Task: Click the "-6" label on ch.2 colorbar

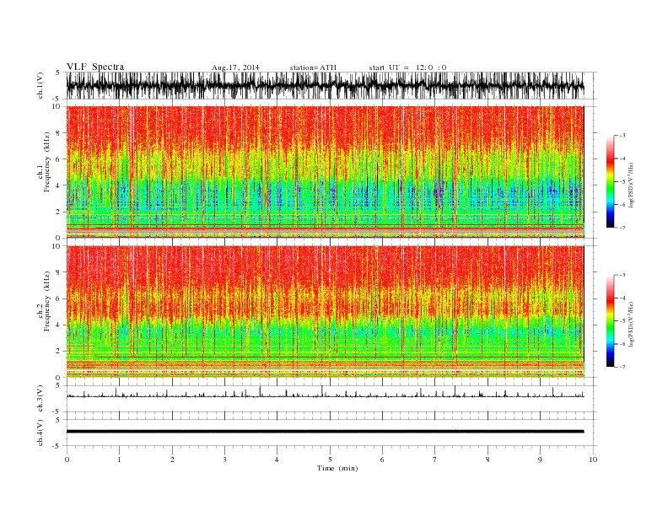Action: pyautogui.click(x=622, y=344)
